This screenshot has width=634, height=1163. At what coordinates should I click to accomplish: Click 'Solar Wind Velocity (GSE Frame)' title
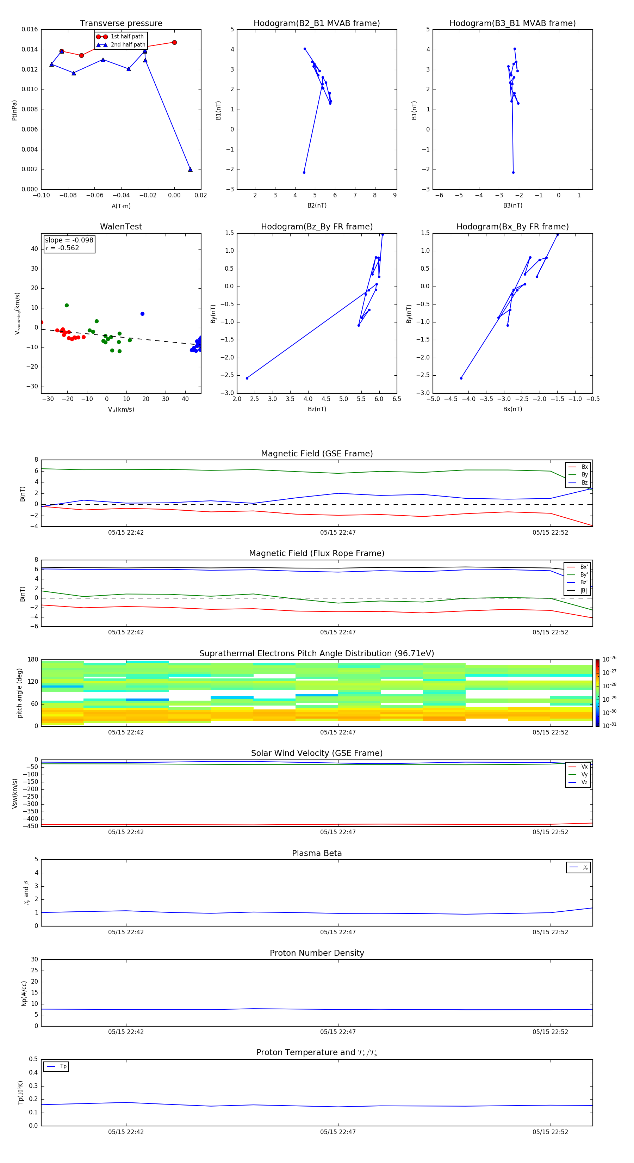coord(317,753)
